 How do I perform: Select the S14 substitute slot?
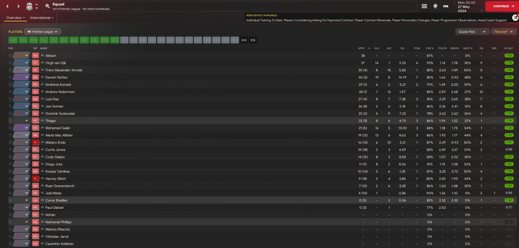244,40
